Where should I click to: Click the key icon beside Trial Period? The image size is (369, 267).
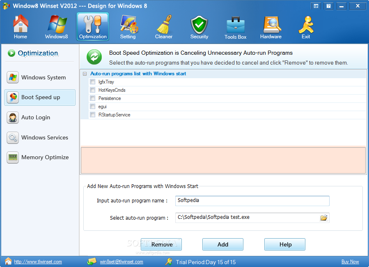click(169, 262)
